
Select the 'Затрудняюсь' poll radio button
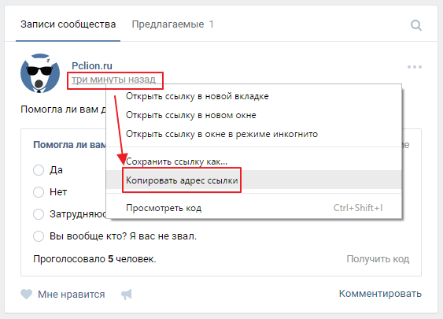coord(39,214)
